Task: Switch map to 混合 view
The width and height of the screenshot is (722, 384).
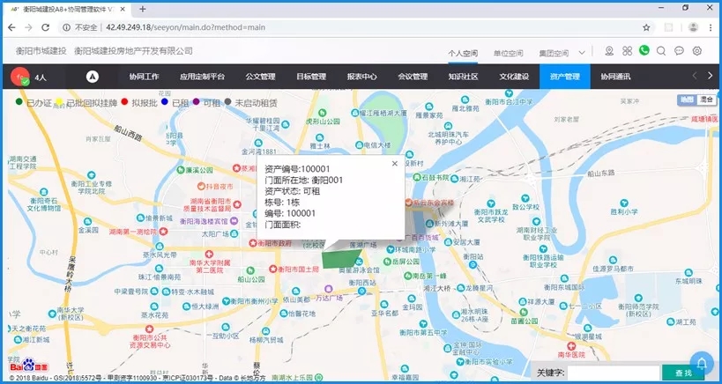Action: 706,100
